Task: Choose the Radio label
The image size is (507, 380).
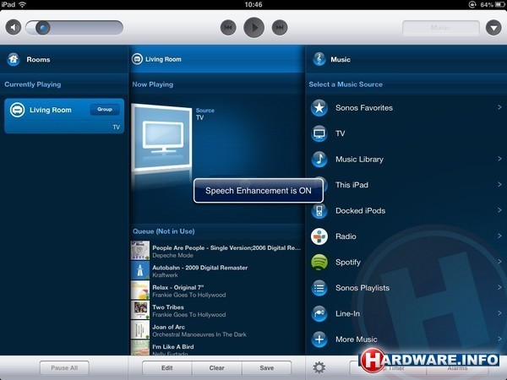Action: (346, 236)
